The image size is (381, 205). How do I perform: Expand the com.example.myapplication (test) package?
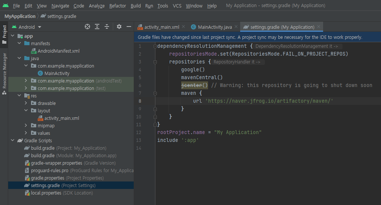coord(26,88)
